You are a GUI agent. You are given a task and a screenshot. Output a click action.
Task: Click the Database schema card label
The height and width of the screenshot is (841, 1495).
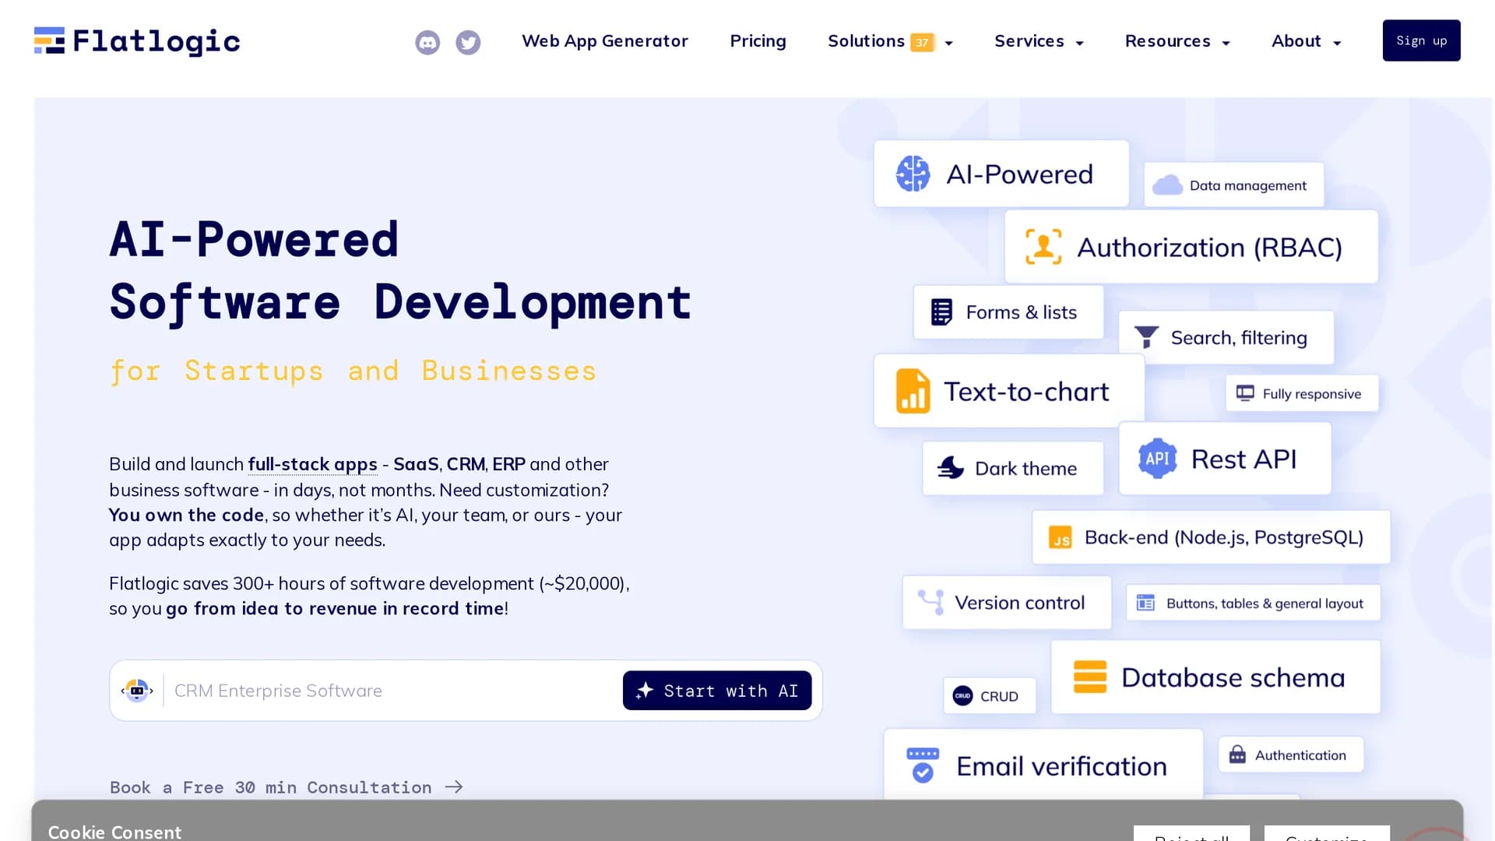click(1233, 677)
